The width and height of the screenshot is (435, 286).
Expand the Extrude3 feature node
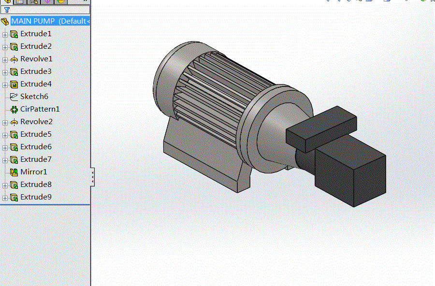coord(5,72)
